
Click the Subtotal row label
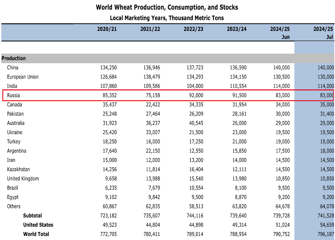click(x=33, y=215)
